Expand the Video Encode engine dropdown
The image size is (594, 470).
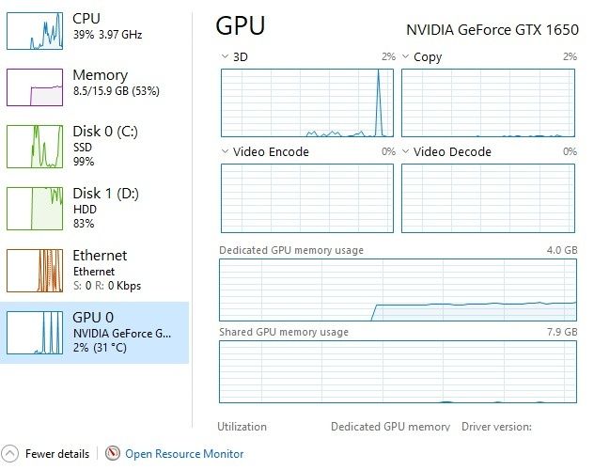[x=225, y=151]
